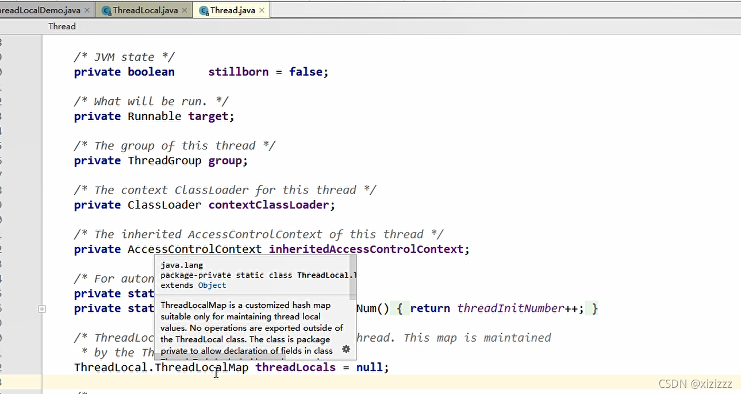
Task: Click the 'What will be run' comment
Action: pos(151,101)
